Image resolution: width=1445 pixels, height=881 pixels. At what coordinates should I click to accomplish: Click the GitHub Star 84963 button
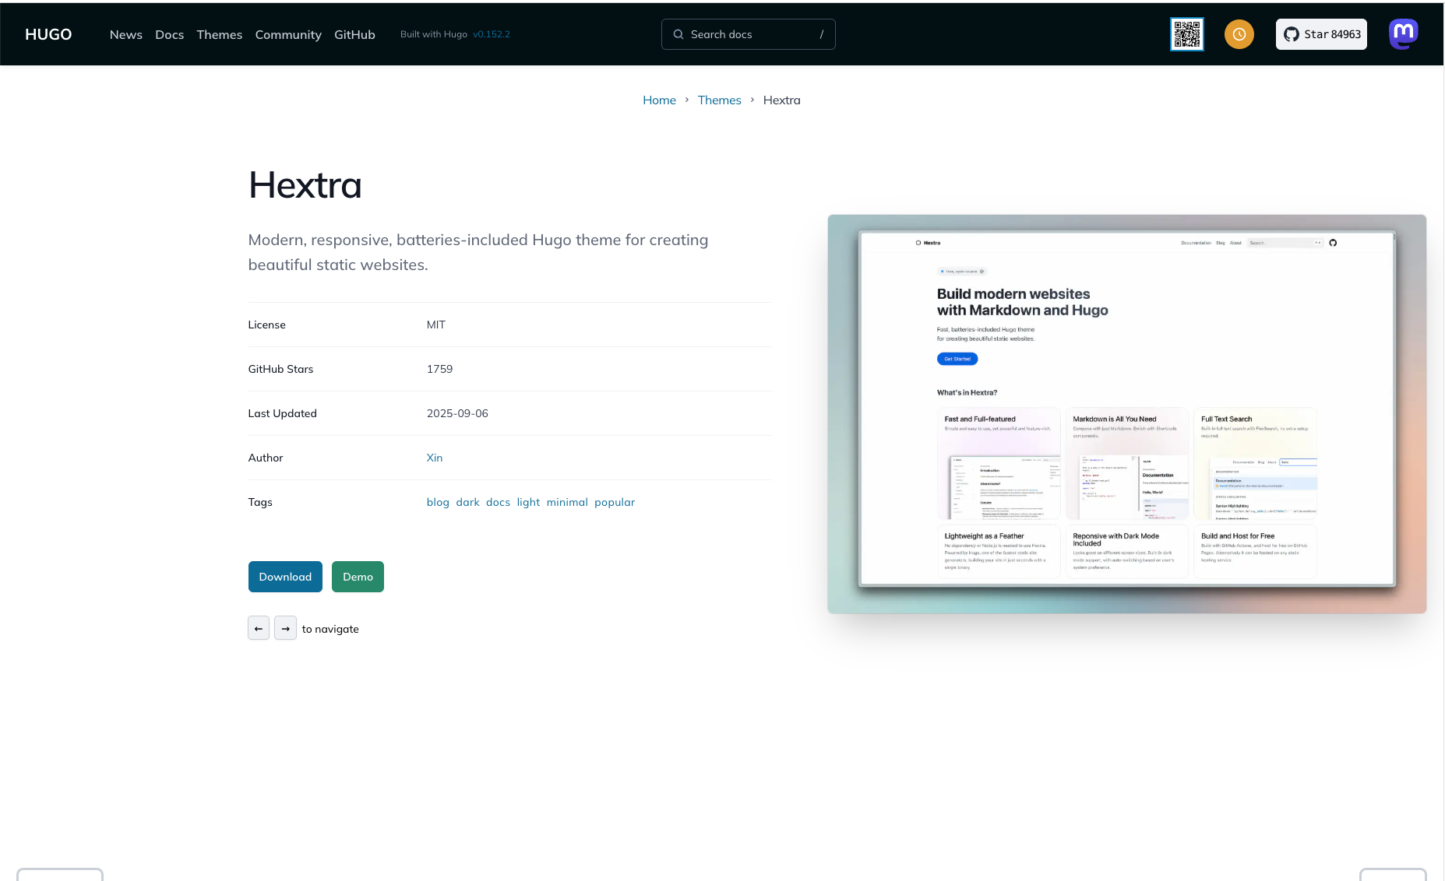point(1321,34)
